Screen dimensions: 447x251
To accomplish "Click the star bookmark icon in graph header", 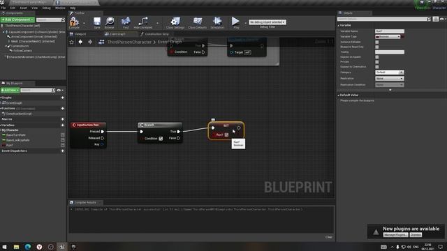I will point(71,42).
